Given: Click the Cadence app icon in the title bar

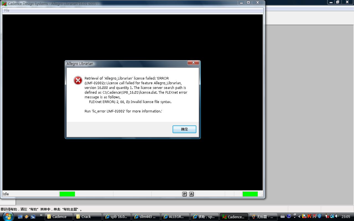Looking at the screenshot, I should 4,4.
